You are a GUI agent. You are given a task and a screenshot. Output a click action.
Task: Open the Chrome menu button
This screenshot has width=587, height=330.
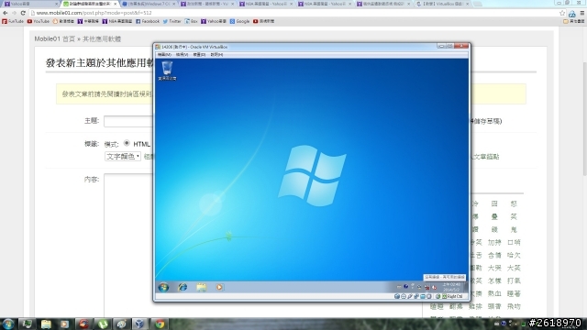[x=582, y=13]
